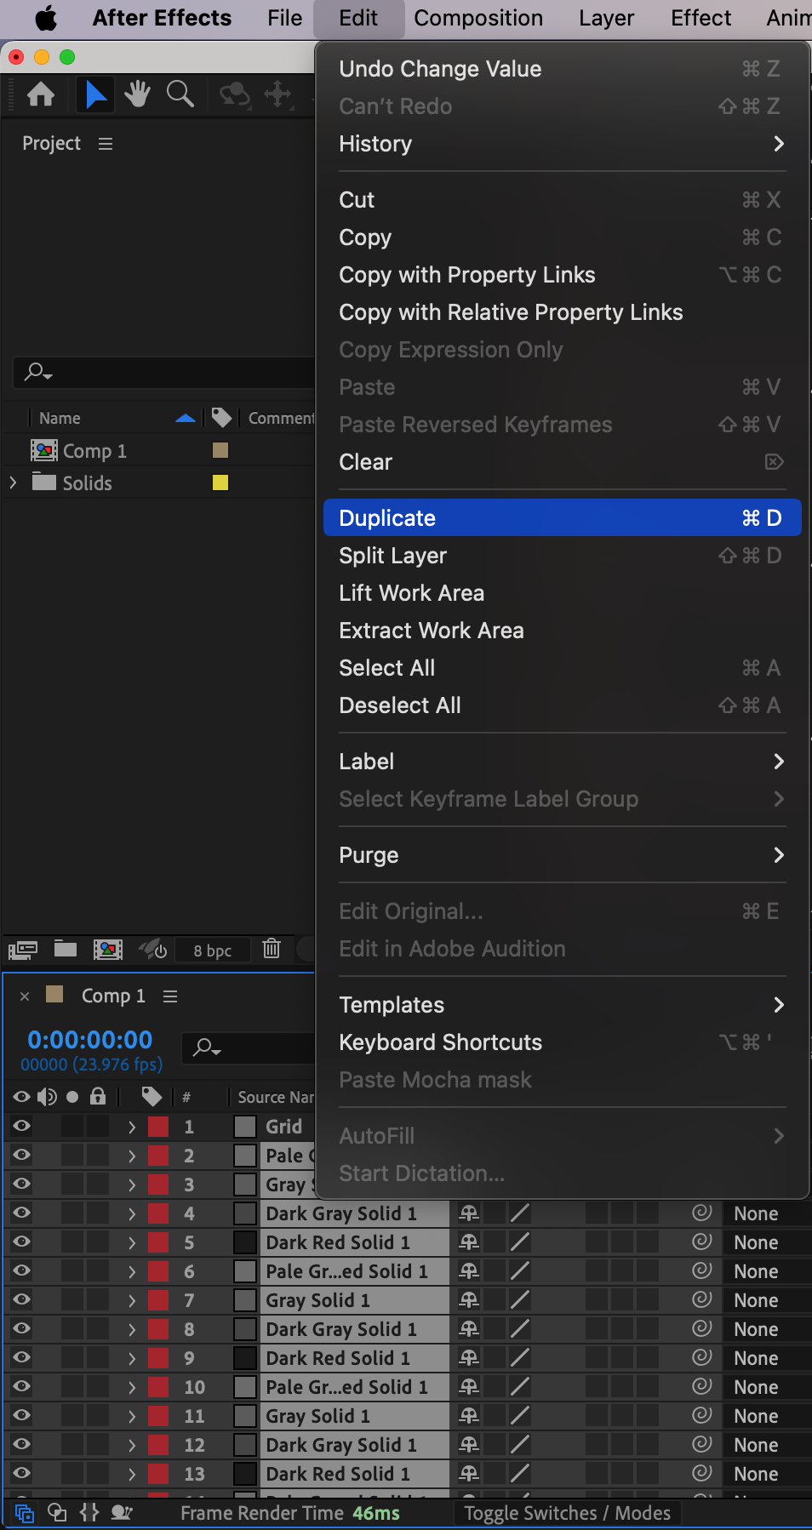Click parent pick whip for layer 4

pyautogui.click(x=702, y=1213)
